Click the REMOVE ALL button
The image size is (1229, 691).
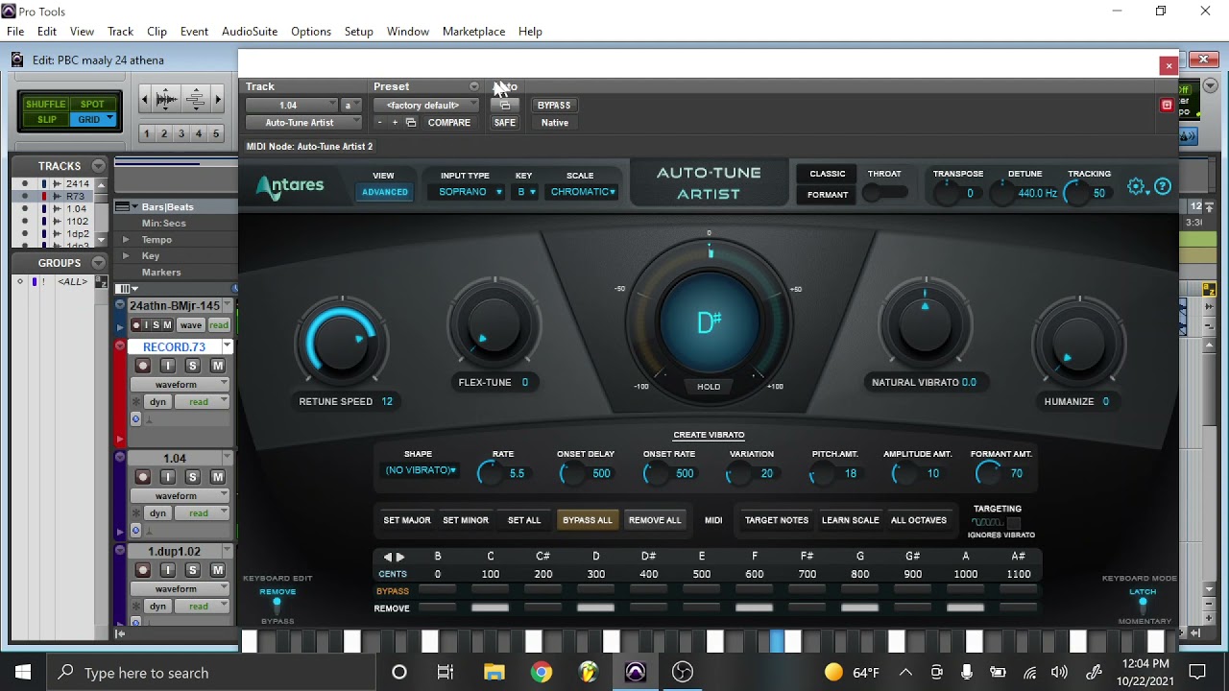[655, 520]
